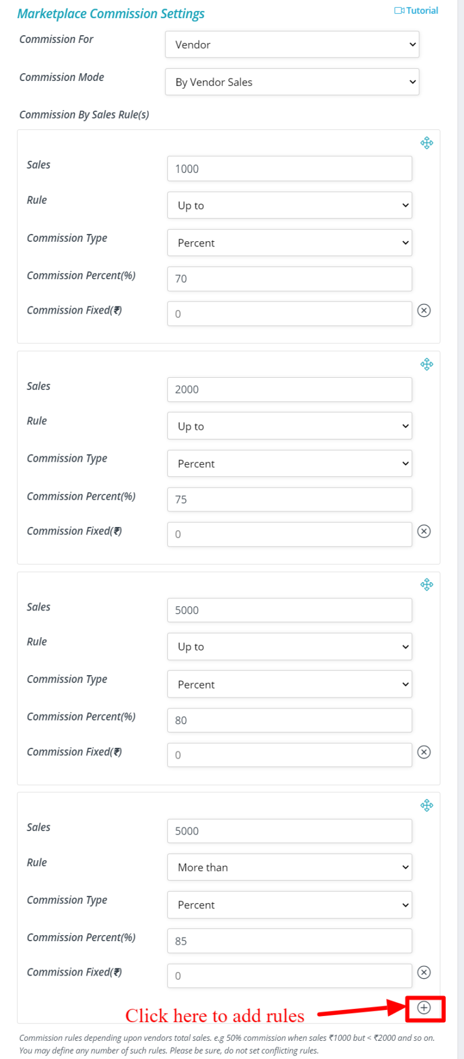The height and width of the screenshot is (1059, 464).
Task: Remove the 75 percent commission rule
Action: (x=424, y=531)
